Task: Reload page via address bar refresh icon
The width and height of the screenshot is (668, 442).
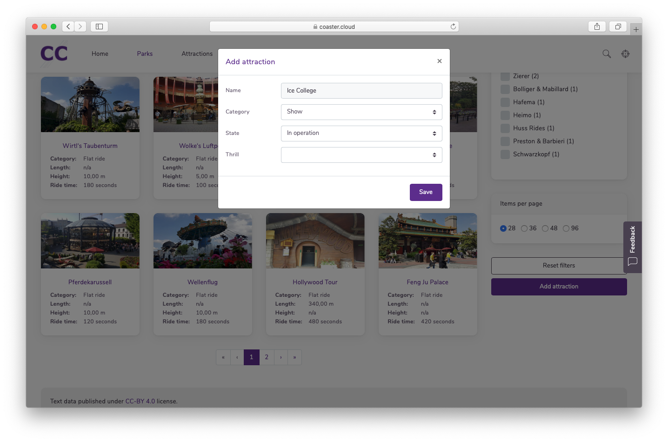Action: click(453, 27)
